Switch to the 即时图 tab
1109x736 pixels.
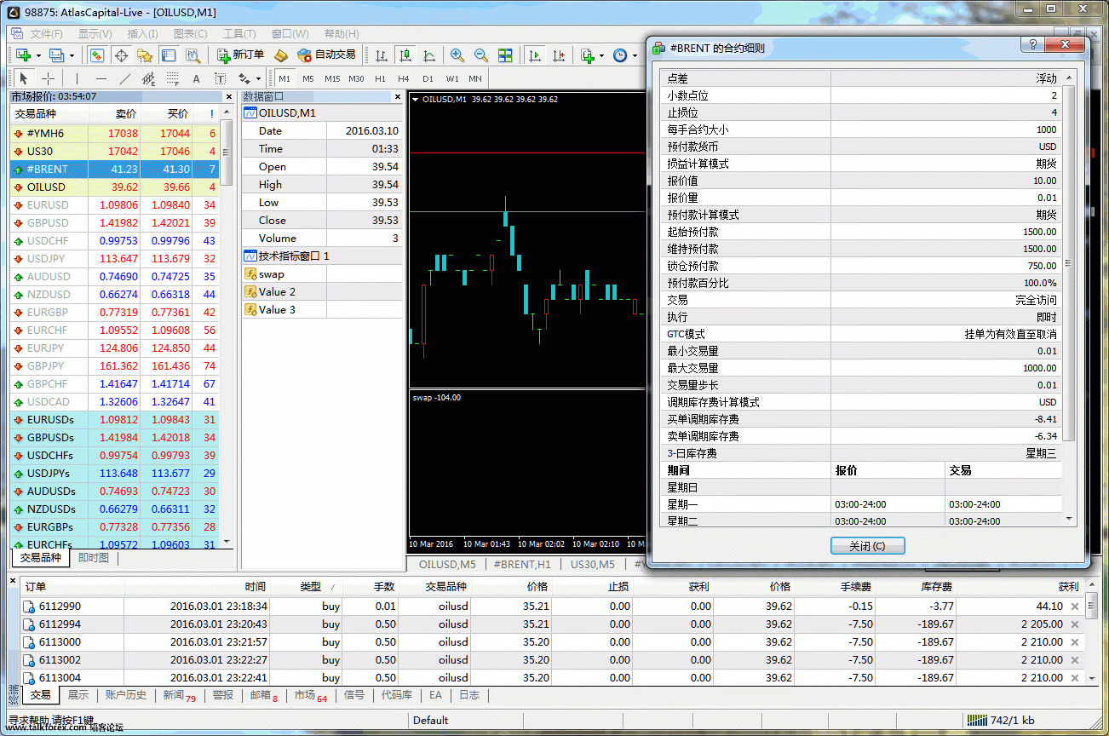[93, 558]
